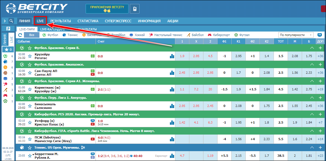Filter by Футзал sport
Screen dimensions: 326x161
[242, 35]
